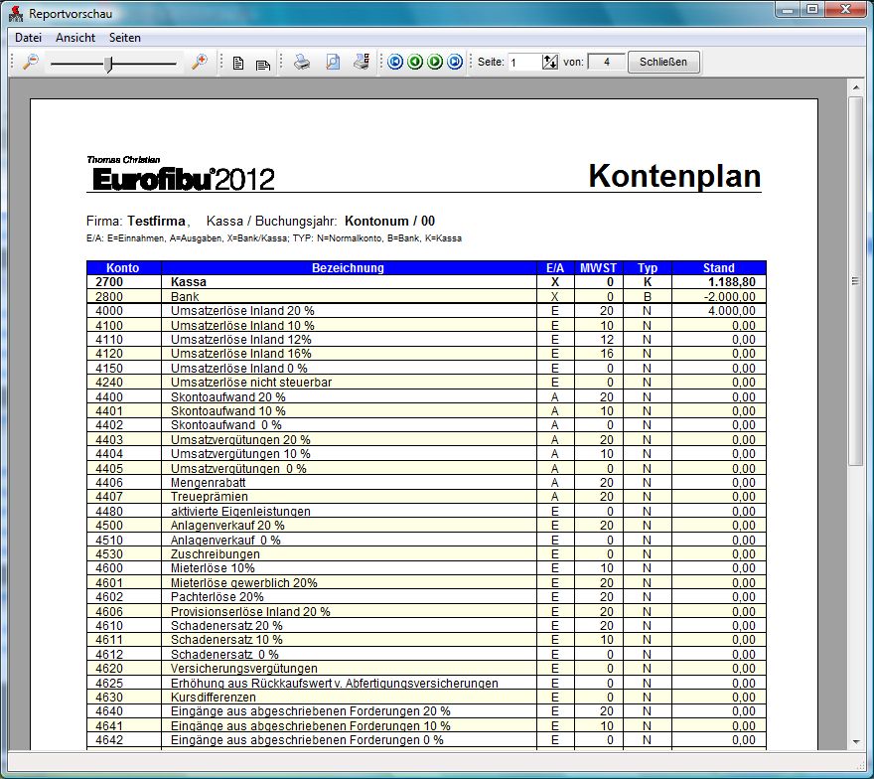874x779 pixels.
Task: Click the vertical scrollbar down arrow
Action: [x=855, y=741]
